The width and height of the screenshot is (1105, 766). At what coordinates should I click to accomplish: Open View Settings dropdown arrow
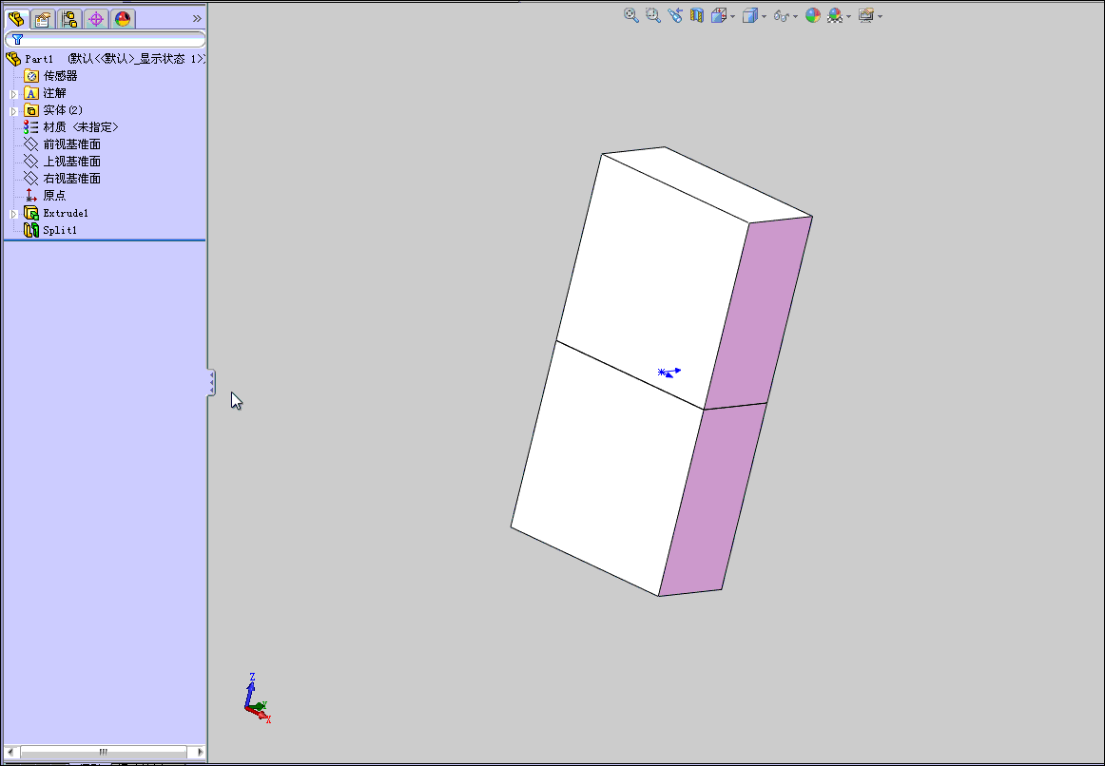point(880,16)
